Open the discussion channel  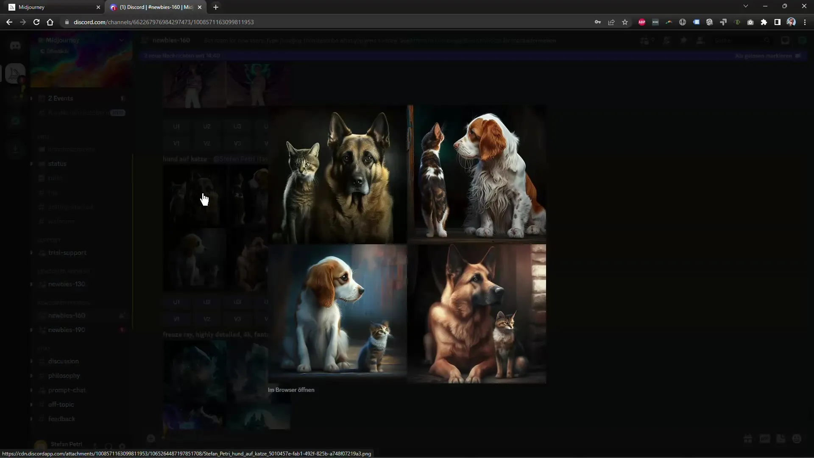coord(64,361)
